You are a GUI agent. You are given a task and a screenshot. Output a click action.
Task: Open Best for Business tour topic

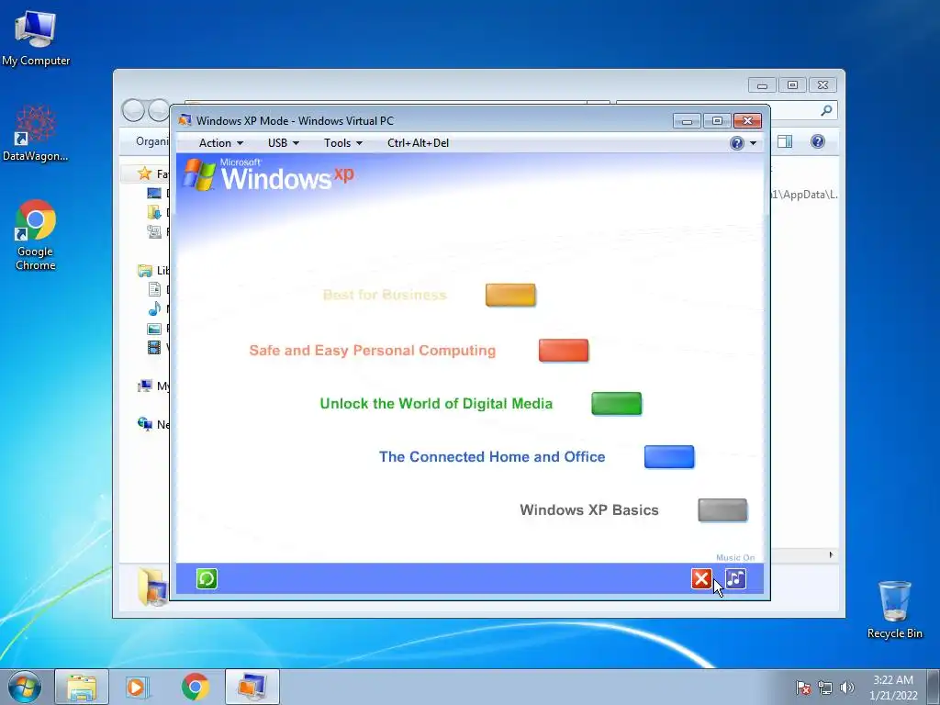pos(385,295)
